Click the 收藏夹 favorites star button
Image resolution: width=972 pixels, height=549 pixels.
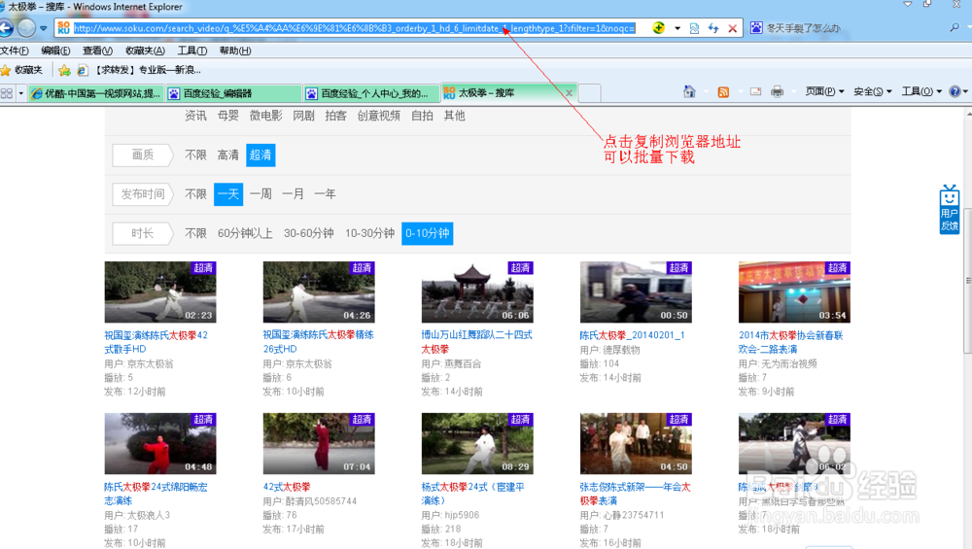click(21, 70)
